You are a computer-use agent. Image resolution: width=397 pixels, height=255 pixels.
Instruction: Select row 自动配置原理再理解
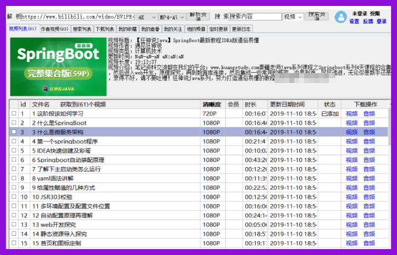pos(199,215)
